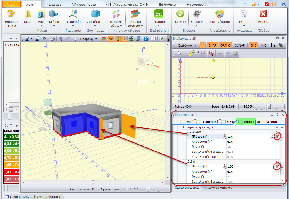This screenshot has width=289, height=199.
Task: Toggle the green building block display
Action: (118, 39)
